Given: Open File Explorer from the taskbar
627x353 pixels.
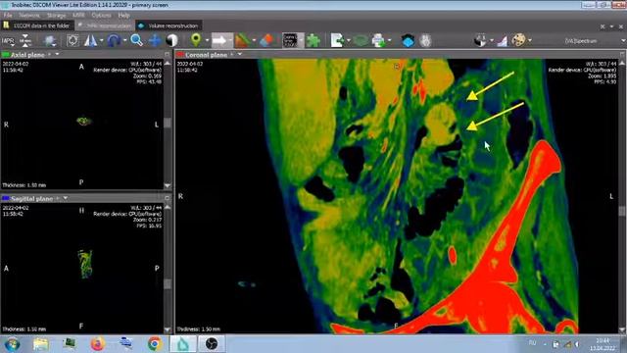Looking at the screenshot, I should 41,344.
